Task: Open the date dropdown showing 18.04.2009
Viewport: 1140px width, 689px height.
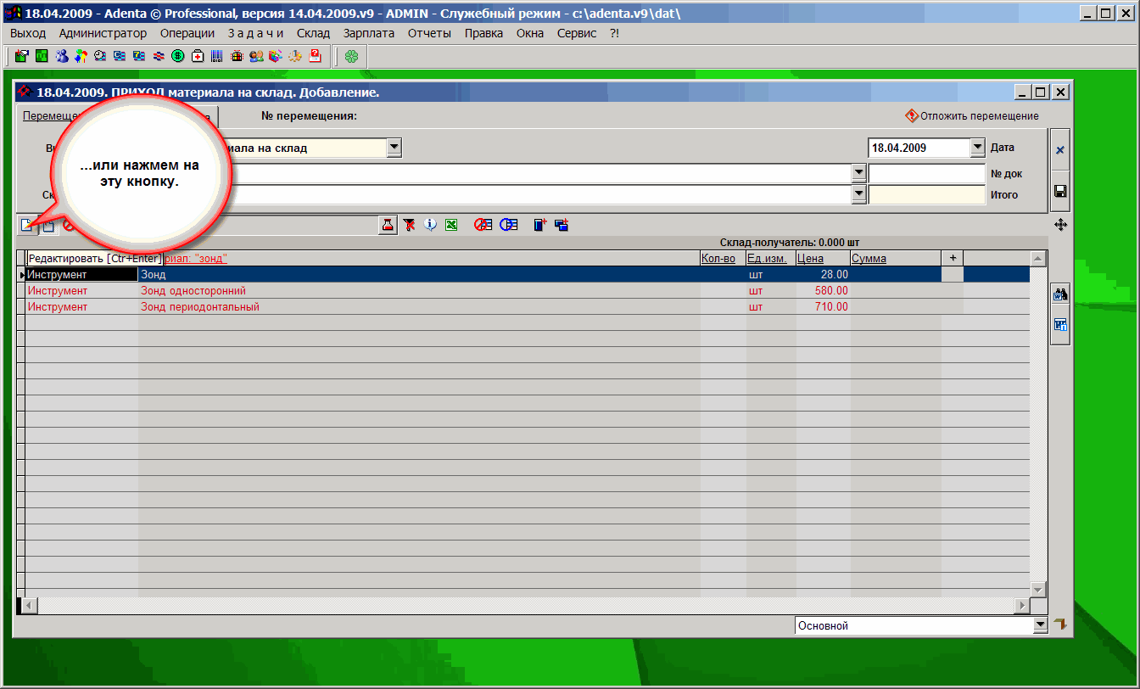Action: pos(976,148)
